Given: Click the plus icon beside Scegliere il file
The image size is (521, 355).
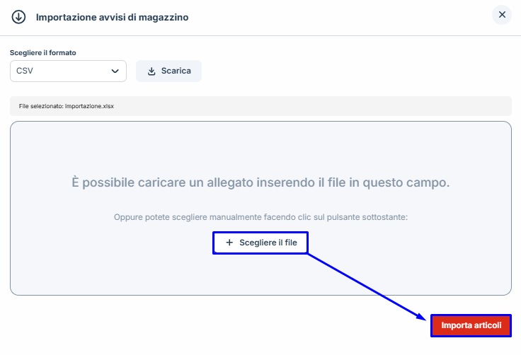Looking at the screenshot, I should [229, 243].
